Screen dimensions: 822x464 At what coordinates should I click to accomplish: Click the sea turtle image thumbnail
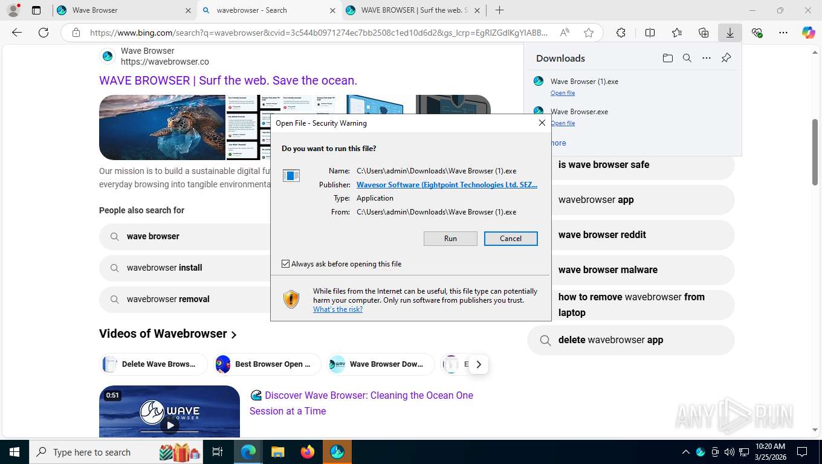pyautogui.click(x=162, y=127)
